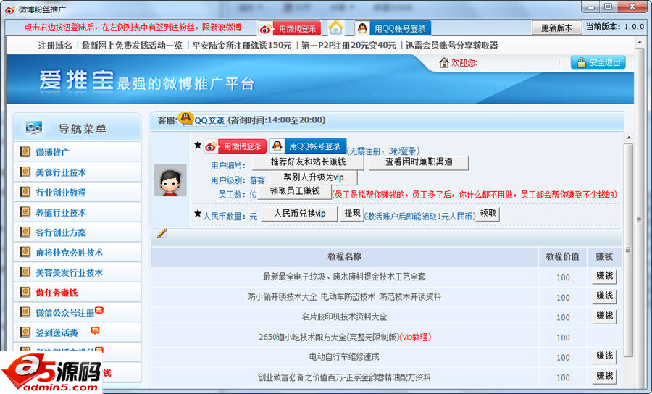Click the 教程价值 column header
This screenshot has height=394, width=652.
pyautogui.click(x=562, y=256)
